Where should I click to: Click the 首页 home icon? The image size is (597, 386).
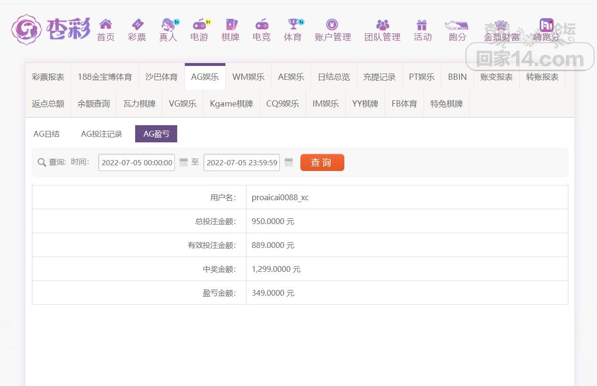point(106,24)
